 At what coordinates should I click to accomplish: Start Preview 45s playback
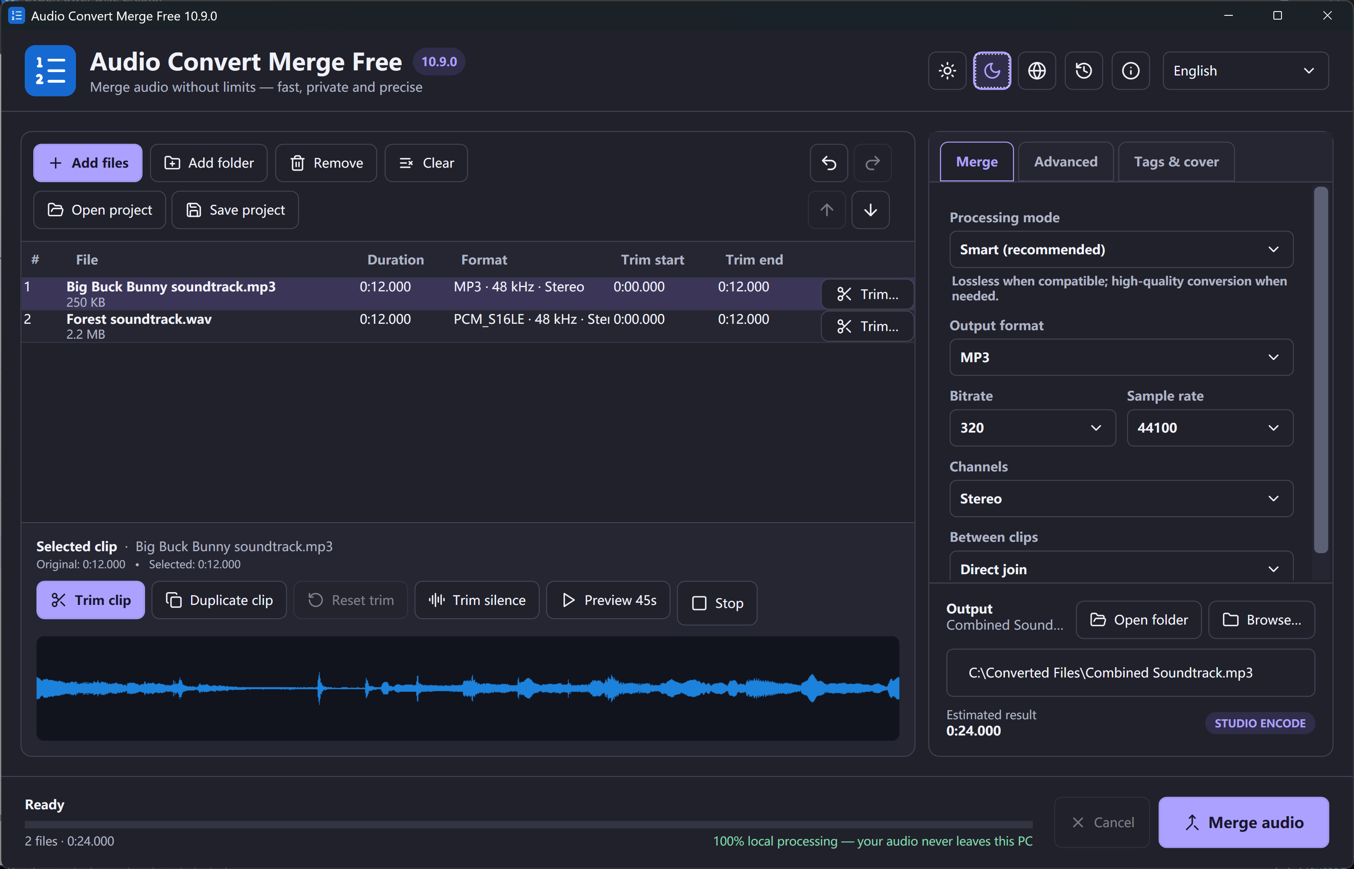[608, 600]
